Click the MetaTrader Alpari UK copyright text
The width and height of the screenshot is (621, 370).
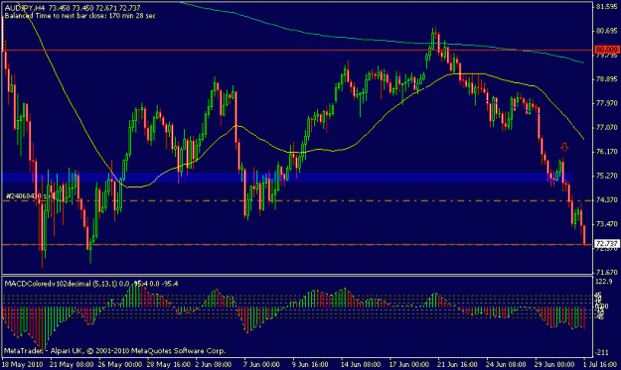(115, 350)
